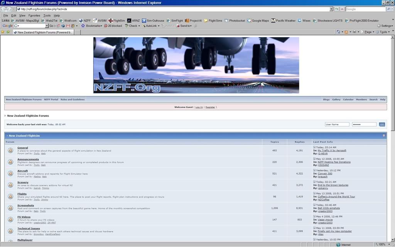
Task: Click the Project AI links bar shortcut
Action: point(193,20)
